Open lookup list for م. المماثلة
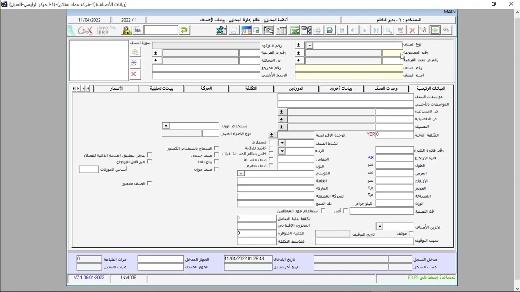Screen dimensions: 520x292 [156, 61]
